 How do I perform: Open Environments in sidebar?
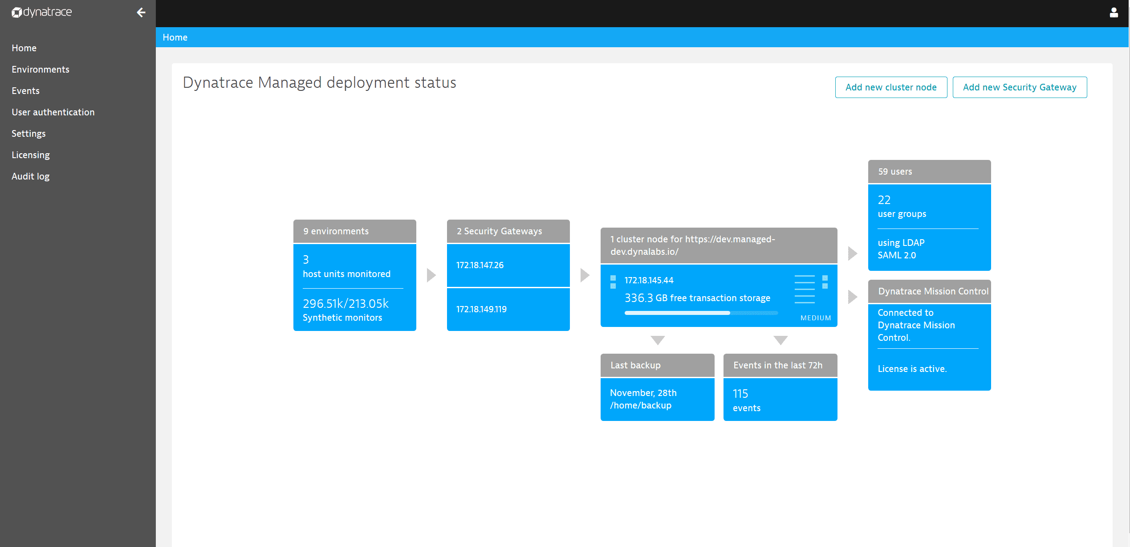click(x=41, y=69)
